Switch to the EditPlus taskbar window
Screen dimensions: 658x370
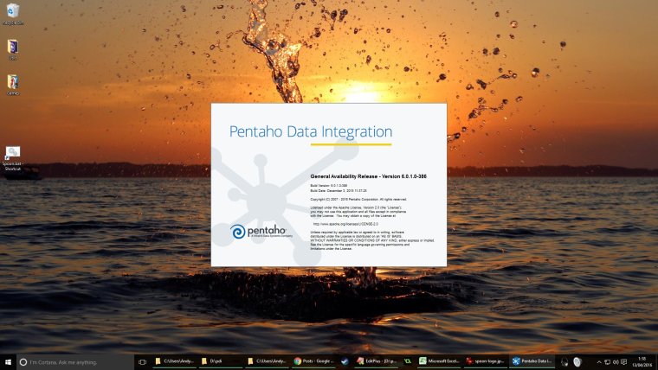click(376, 361)
